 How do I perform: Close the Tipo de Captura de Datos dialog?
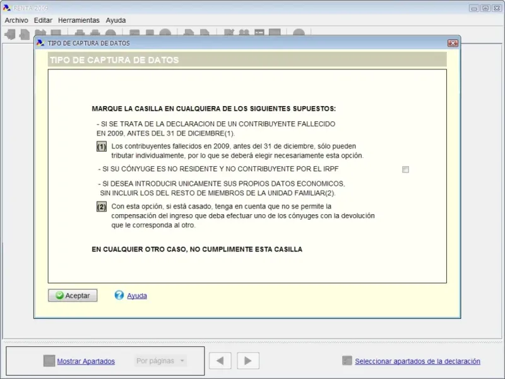tap(453, 43)
